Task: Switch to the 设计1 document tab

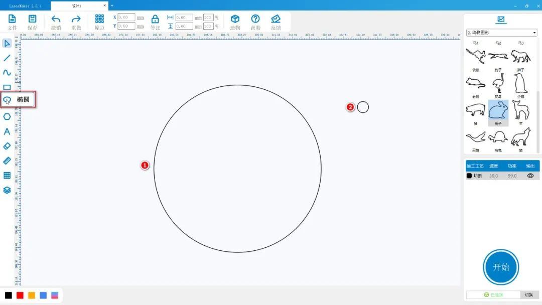Action: (x=77, y=6)
